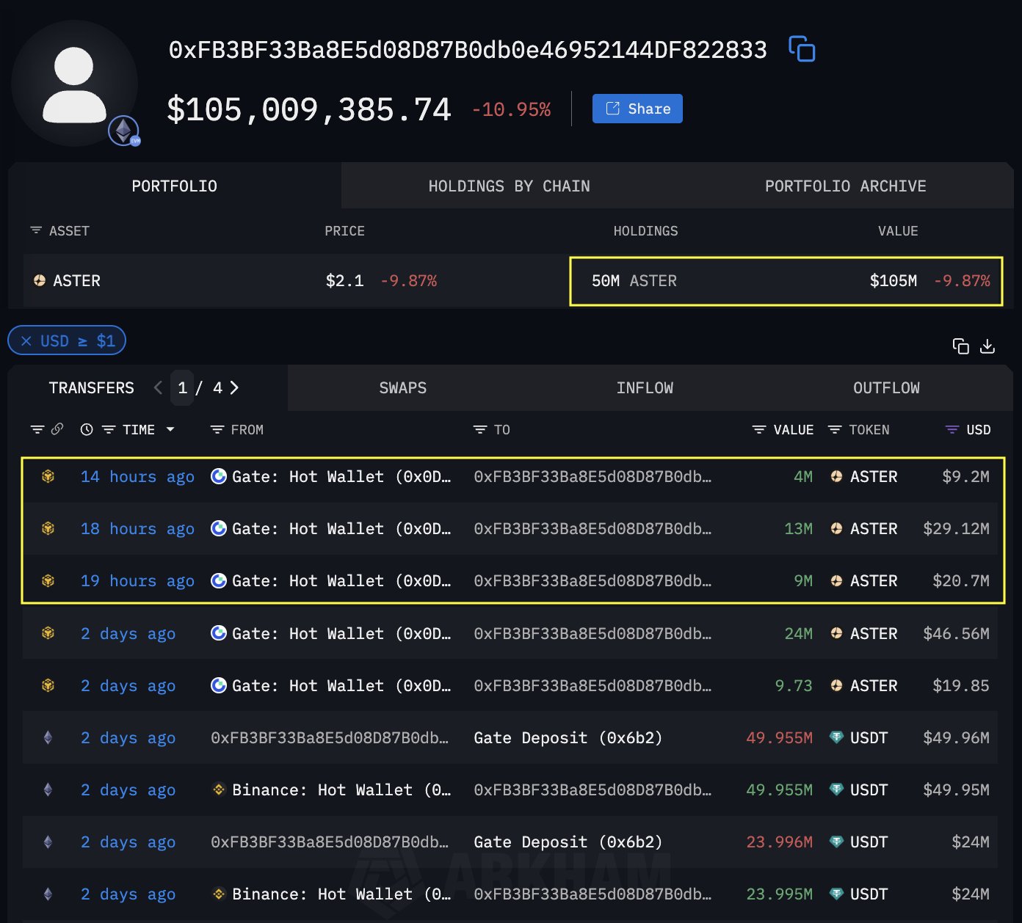Go to the next transfers page
This screenshot has height=923, width=1022.
click(234, 388)
